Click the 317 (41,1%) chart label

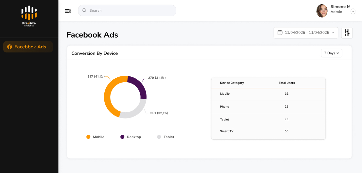click(x=96, y=76)
